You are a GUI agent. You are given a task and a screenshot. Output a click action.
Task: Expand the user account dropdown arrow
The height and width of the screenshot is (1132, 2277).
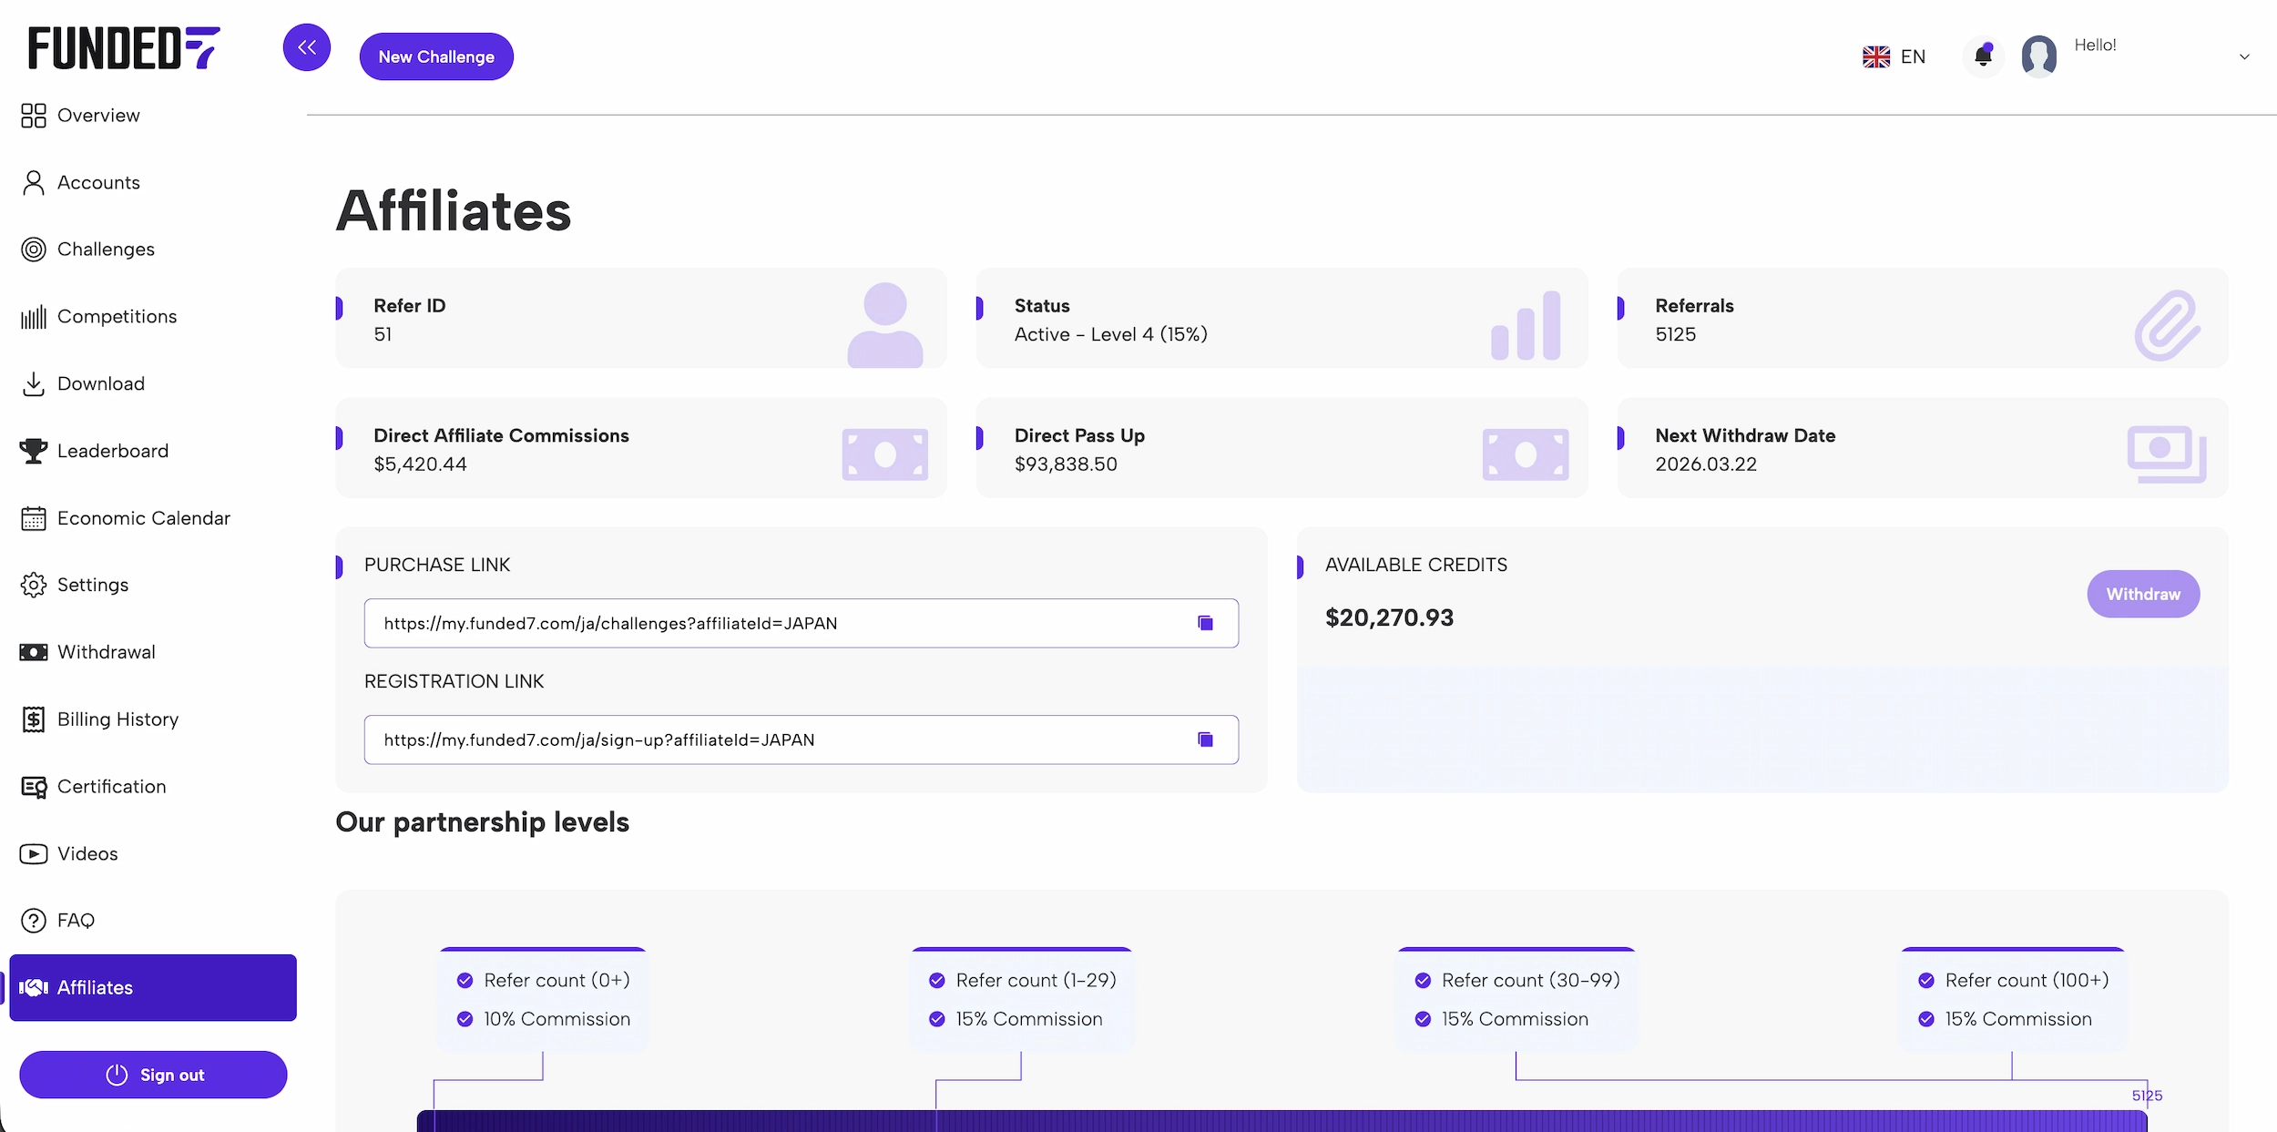2244,56
